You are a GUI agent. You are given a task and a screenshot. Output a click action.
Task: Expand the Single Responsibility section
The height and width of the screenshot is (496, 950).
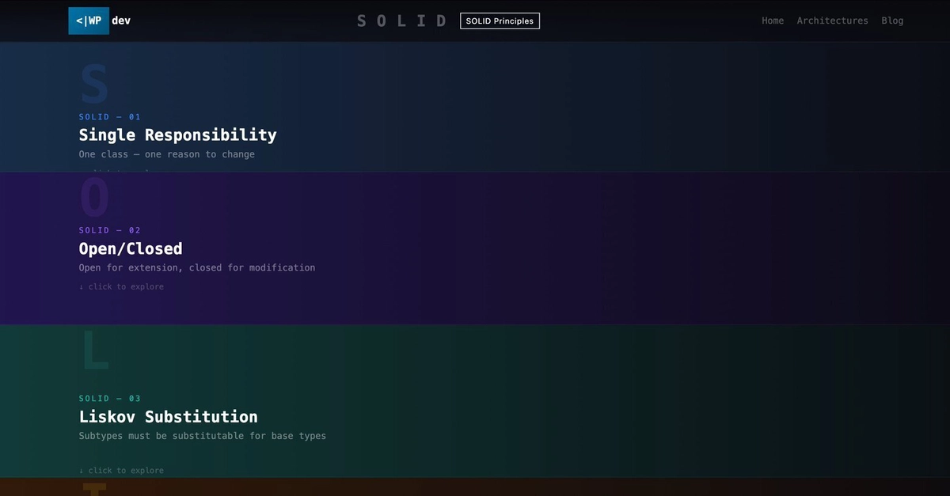click(x=177, y=135)
